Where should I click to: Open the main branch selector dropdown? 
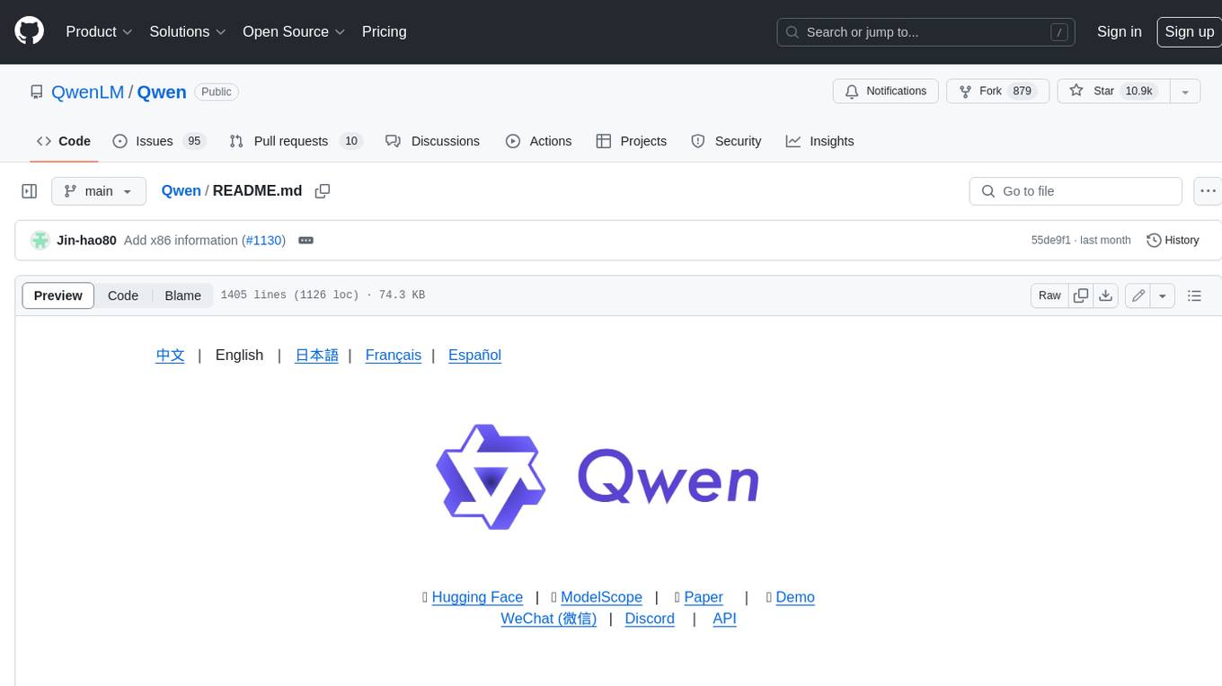click(99, 191)
